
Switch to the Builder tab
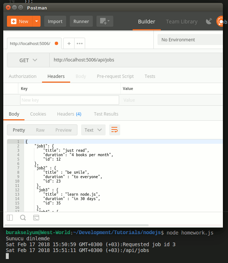click(147, 22)
